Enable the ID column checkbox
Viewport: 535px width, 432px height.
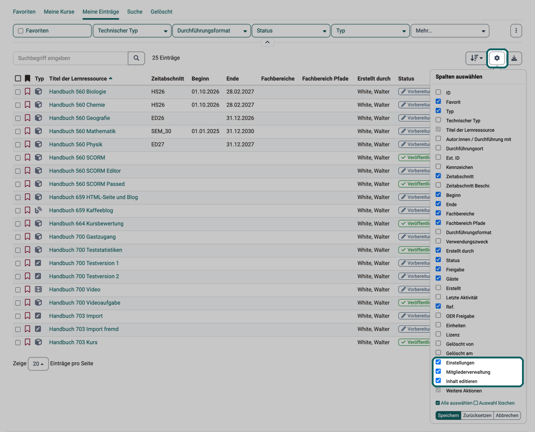coord(438,92)
